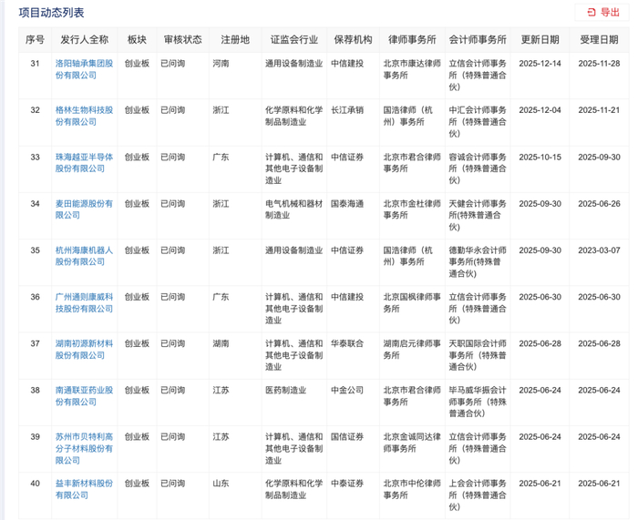Click the 律师事务所 column header
638x520 pixels.
[412, 39]
